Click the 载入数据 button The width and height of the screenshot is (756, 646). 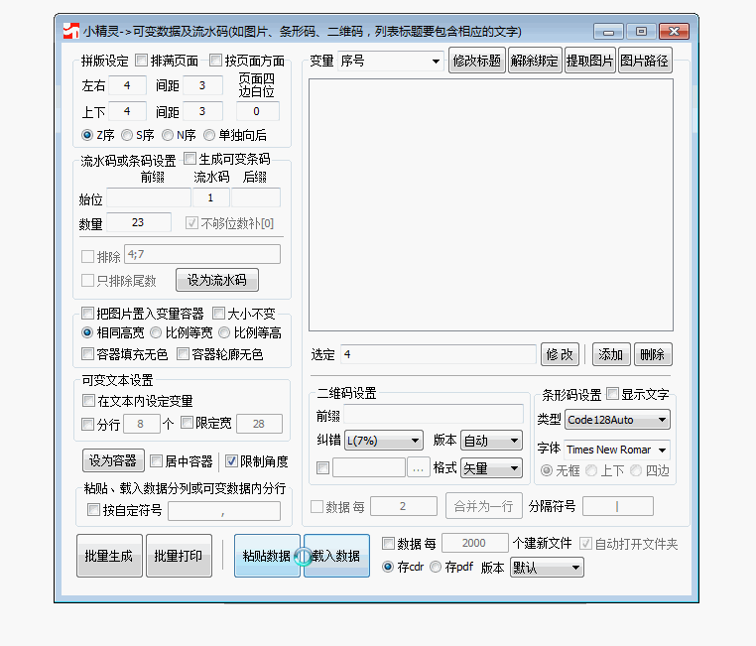pyautogui.click(x=336, y=556)
